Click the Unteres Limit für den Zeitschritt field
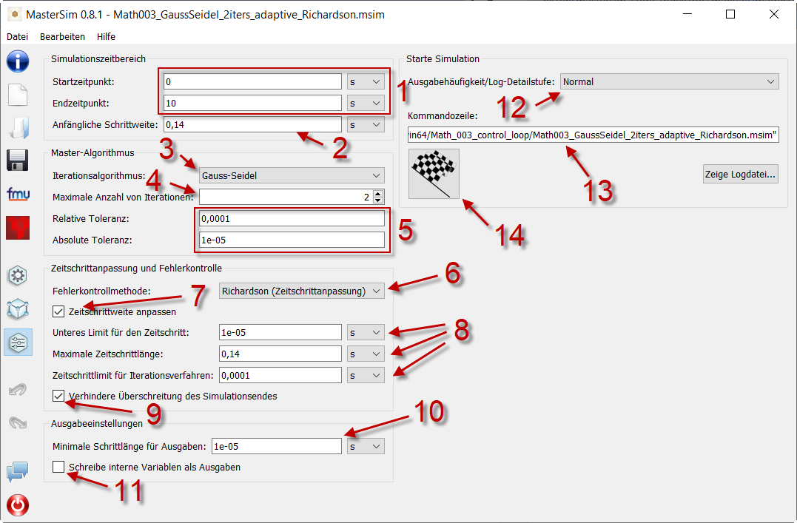The width and height of the screenshot is (797, 523). click(280, 332)
